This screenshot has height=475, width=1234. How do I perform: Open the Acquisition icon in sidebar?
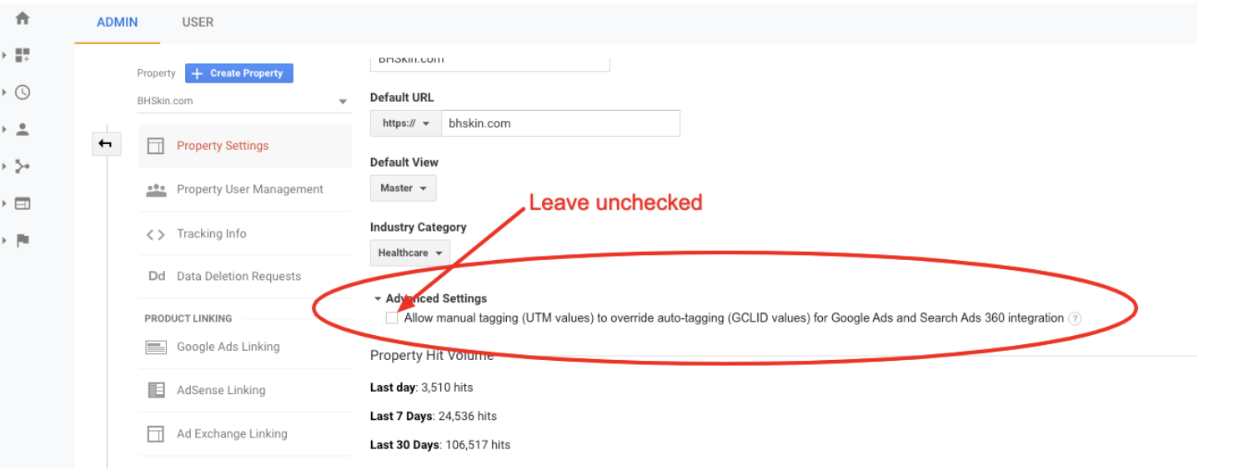[x=23, y=167]
